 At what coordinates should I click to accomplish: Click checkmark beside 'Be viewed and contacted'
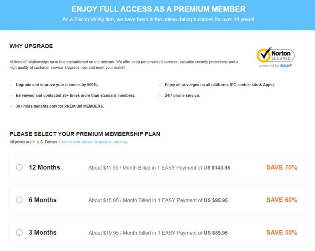[12, 96]
